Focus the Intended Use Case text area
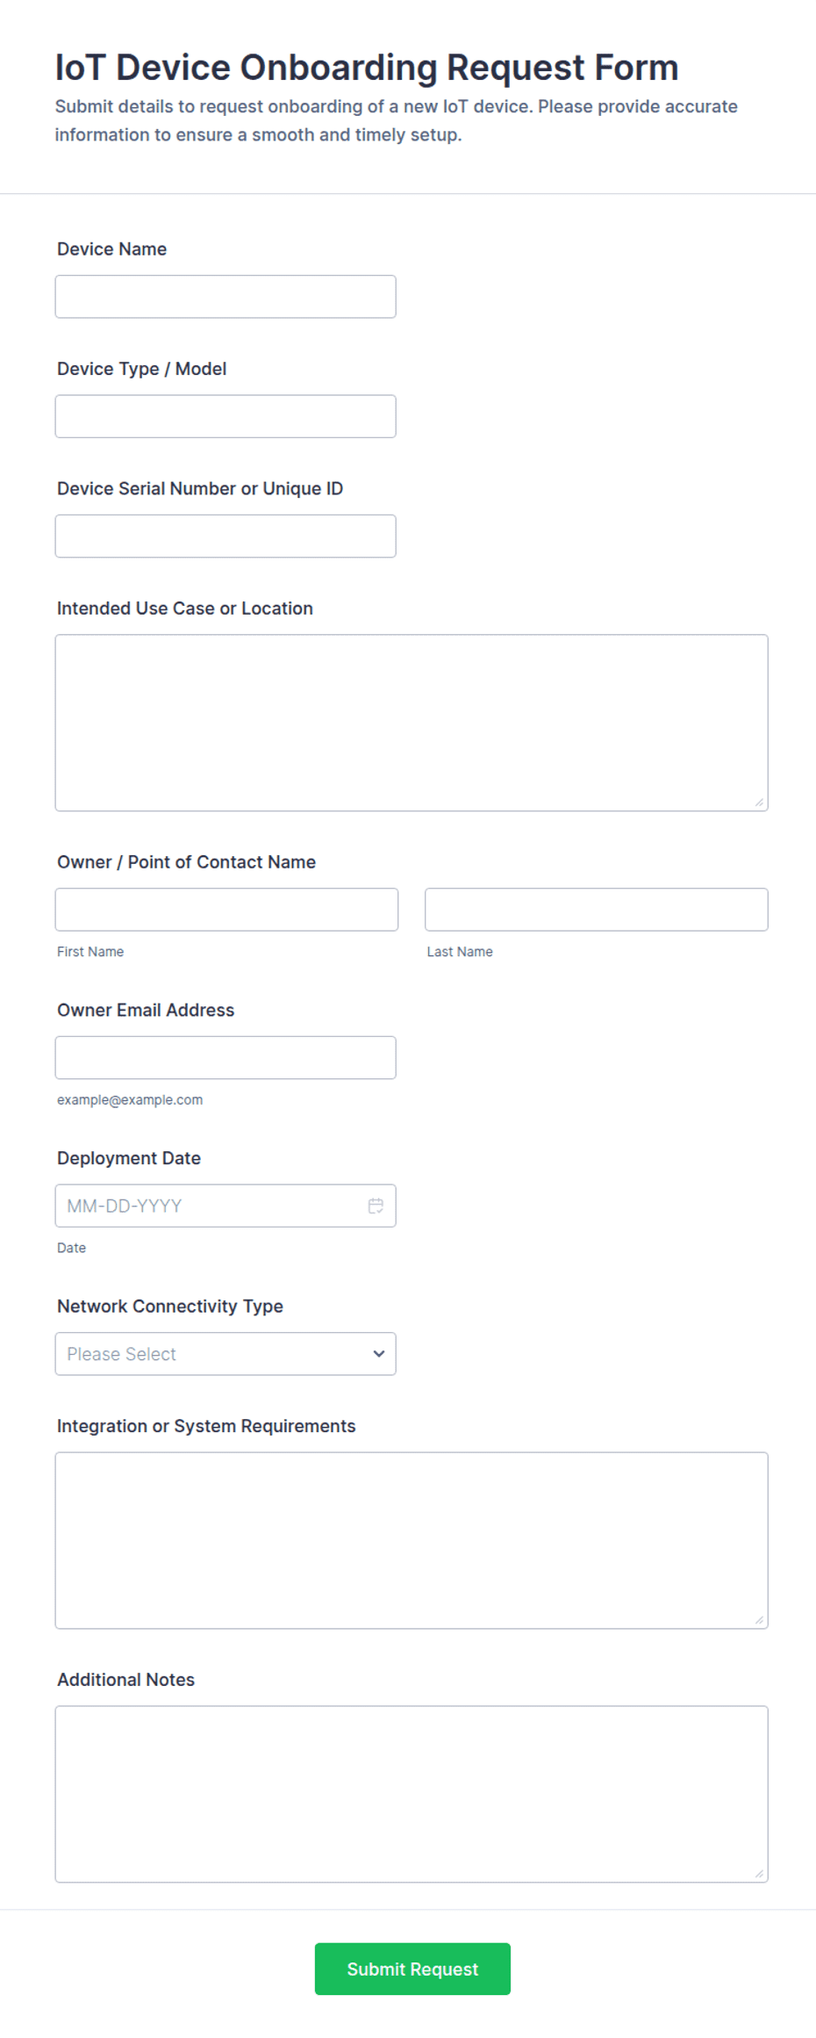Image resolution: width=816 pixels, height=2038 pixels. click(412, 723)
